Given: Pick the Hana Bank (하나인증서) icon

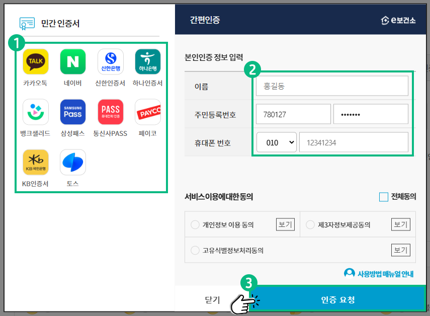Looking at the screenshot, I should (x=148, y=62).
